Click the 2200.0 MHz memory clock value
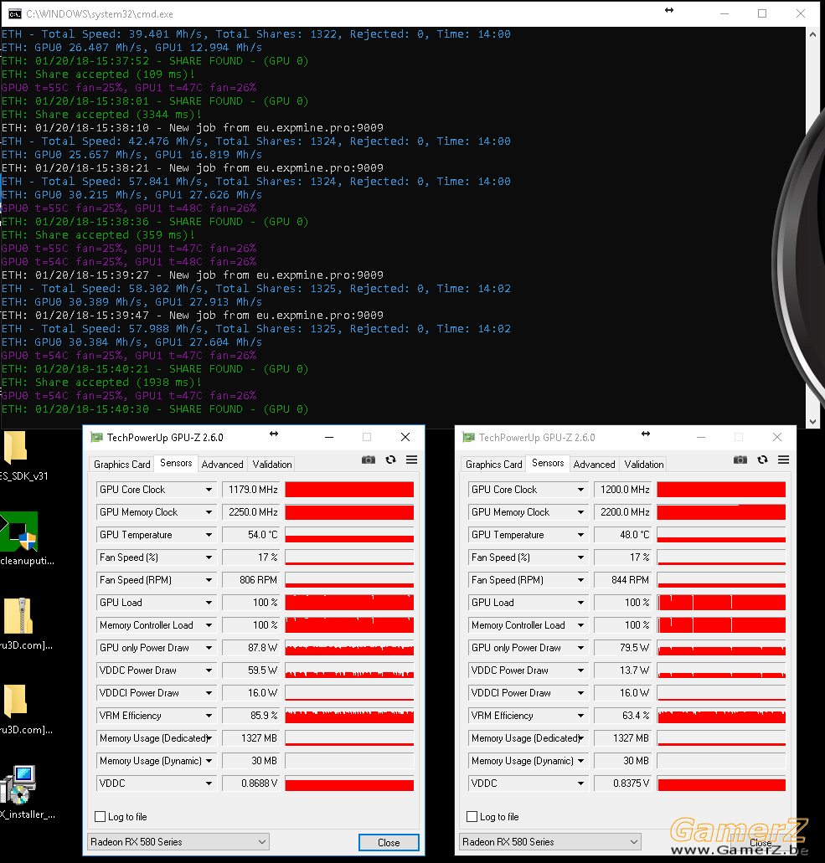The image size is (825, 863). (622, 511)
